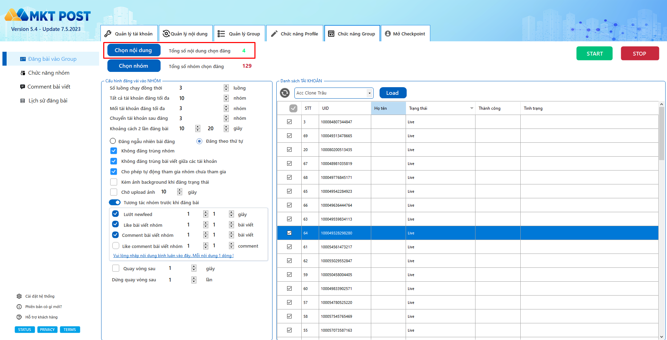The width and height of the screenshot is (667, 340).
Task: Adjust the Số luồng chạy đồng thời stepper
Action: pos(226,88)
